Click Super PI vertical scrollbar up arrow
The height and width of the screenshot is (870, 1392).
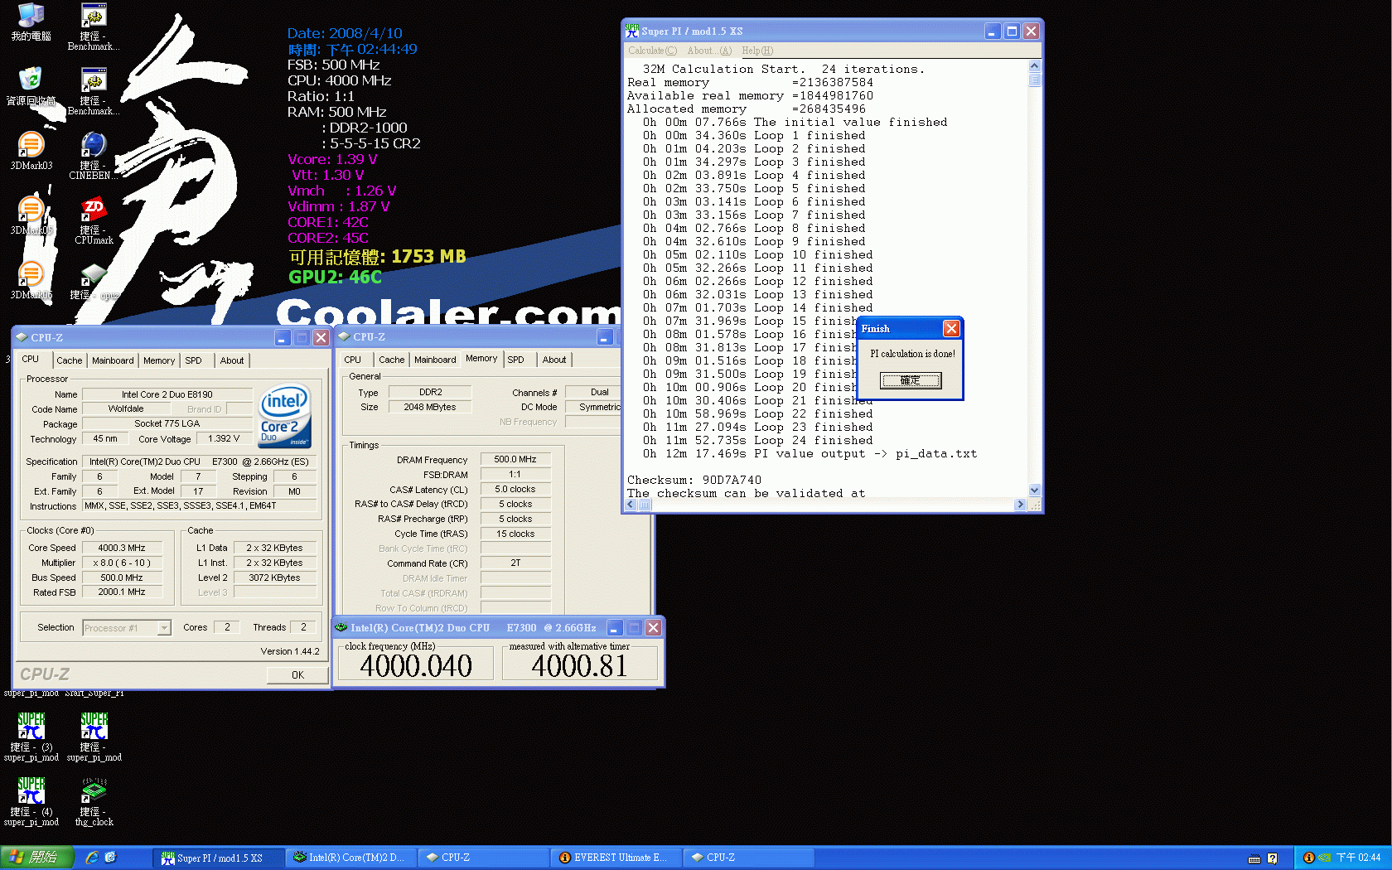(1034, 65)
